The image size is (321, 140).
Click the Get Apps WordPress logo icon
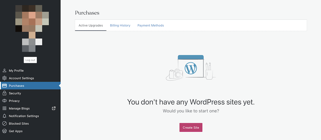pyautogui.click(x=4, y=131)
